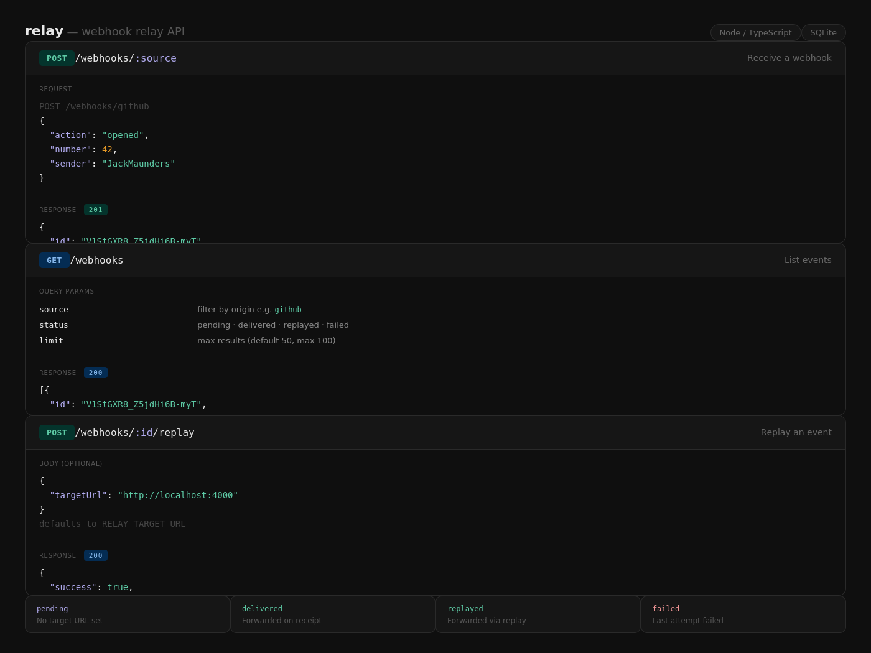Click the failed status card
871x653 pixels.
(x=743, y=614)
